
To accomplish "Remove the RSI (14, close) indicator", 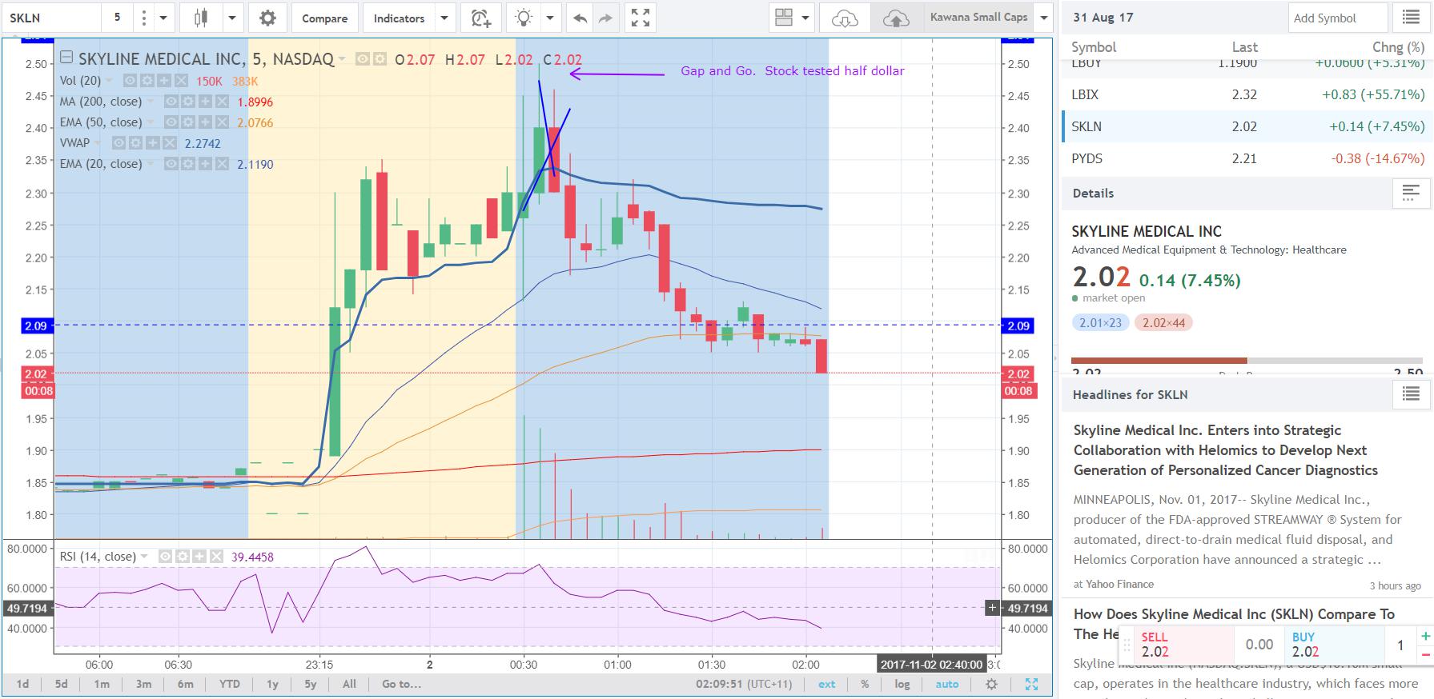I will (x=215, y=557).
